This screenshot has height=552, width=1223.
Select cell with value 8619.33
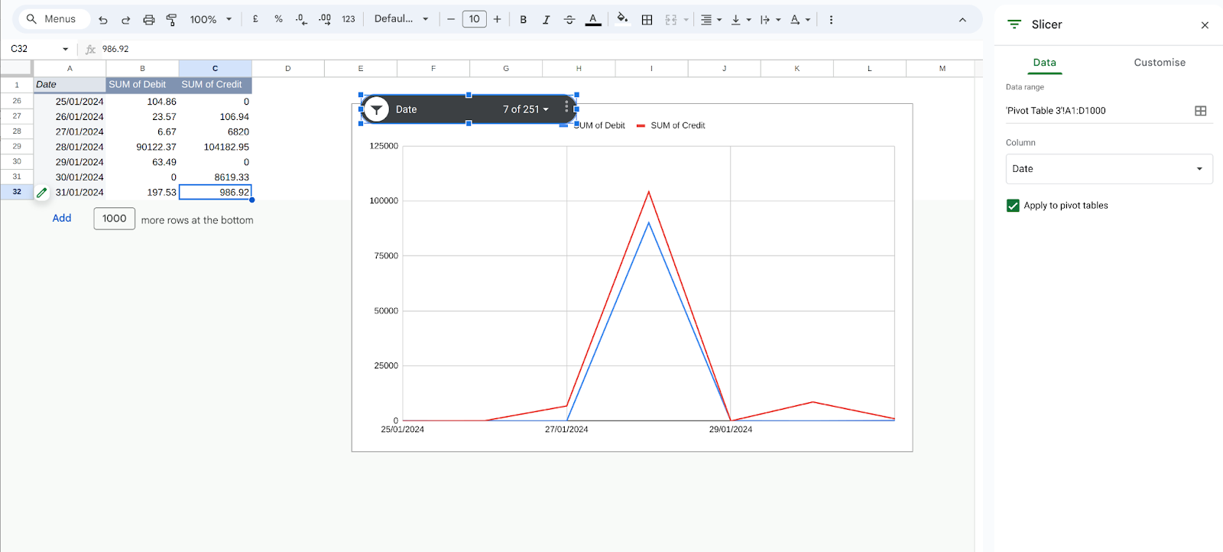216,177
